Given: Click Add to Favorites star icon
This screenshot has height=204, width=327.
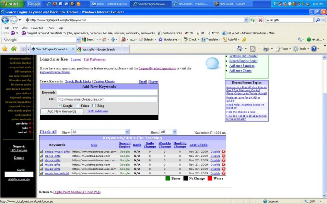Looking at the screenshot, I should pos(14,49).
